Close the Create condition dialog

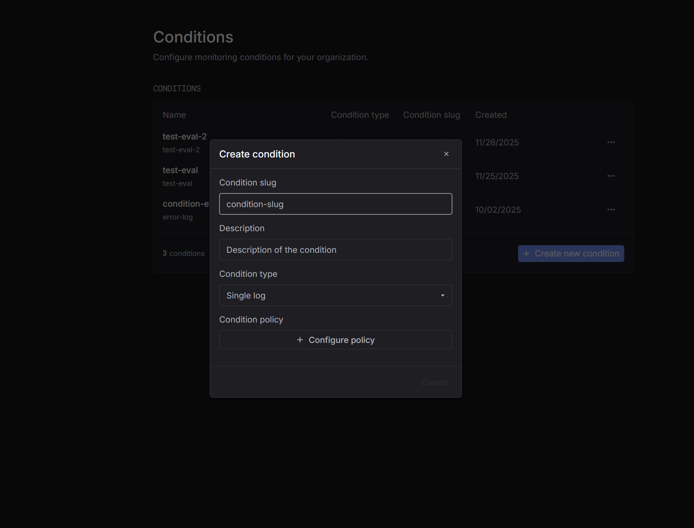446,154
